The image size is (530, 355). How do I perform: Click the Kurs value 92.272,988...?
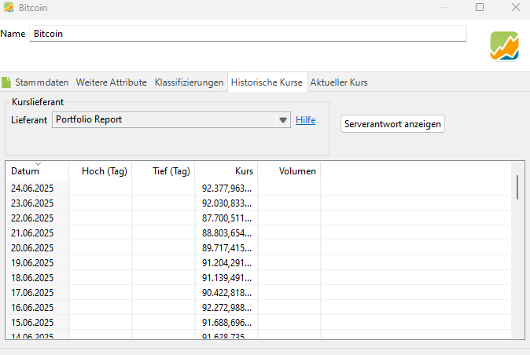(226, 307)
